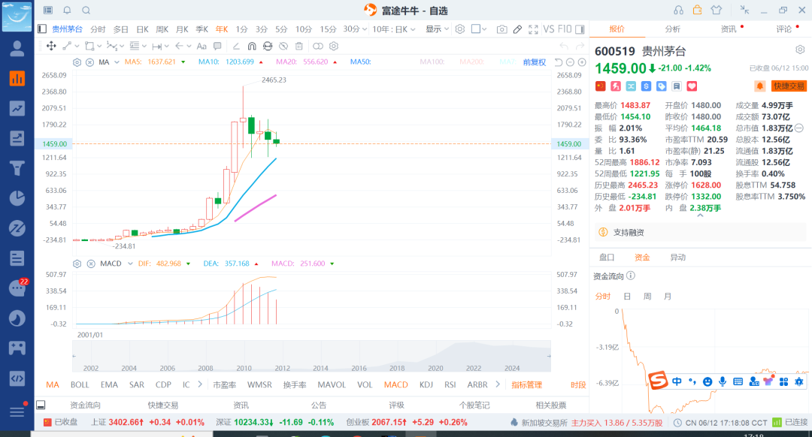The height and width of the screenshot is (437, 812).
Task: Show more sub indicators arrow after ARBR
Action: 498,384
